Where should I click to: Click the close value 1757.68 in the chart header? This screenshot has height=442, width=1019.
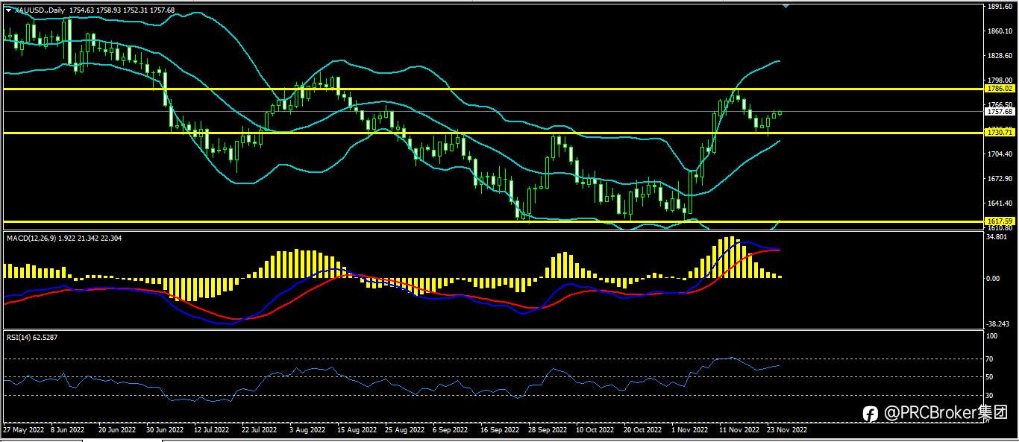point(162,10)
